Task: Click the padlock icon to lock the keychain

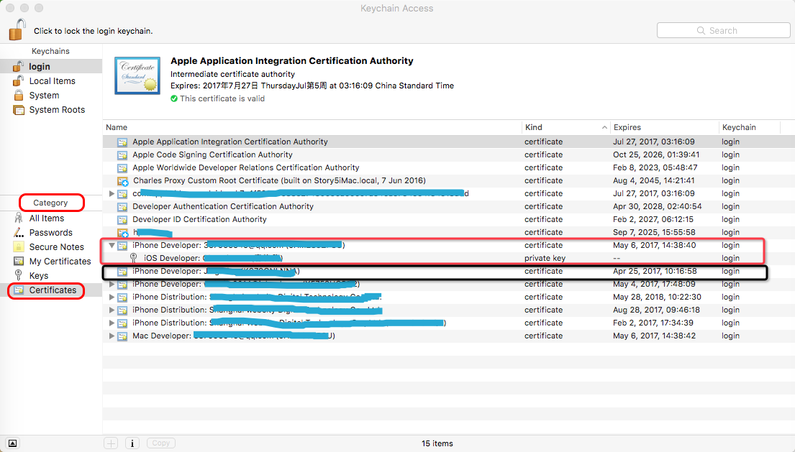Action: (x=17, y=29)
